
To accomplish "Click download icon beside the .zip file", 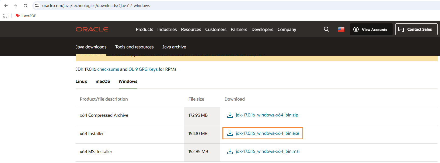I will click(x=230, y=115).
